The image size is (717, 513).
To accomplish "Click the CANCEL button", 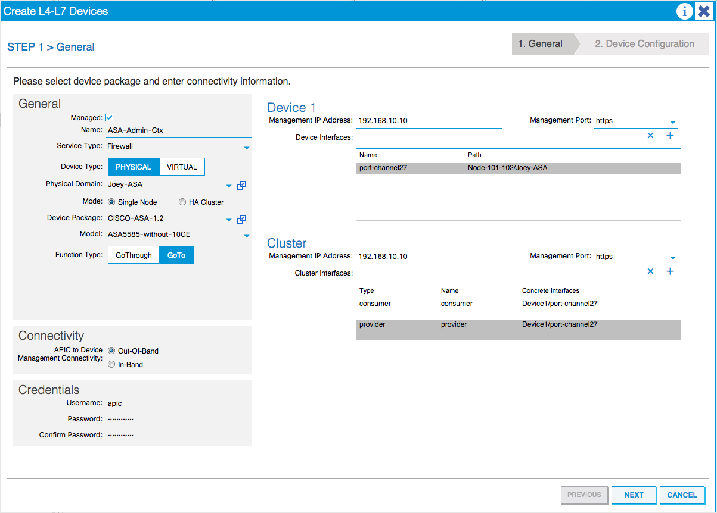I will point(682,495).
